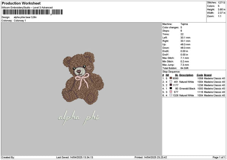The image size is (227, 160).
Task: Click the 'Code' column header
Action: (200, 75)
